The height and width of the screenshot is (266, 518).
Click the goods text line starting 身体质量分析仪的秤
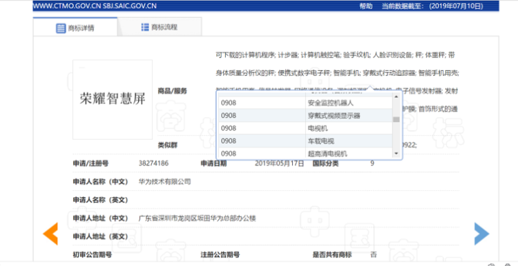click(337, 73)
